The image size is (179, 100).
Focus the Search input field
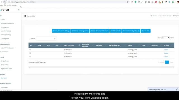pos(46,39)
